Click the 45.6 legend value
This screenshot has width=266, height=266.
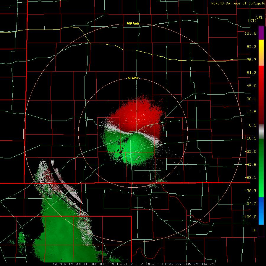tap(252, 86)
